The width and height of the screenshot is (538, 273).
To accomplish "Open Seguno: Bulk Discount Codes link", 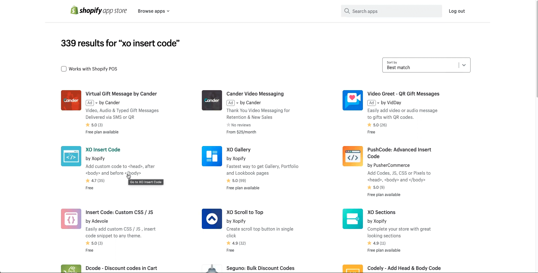I will [260, 268].
